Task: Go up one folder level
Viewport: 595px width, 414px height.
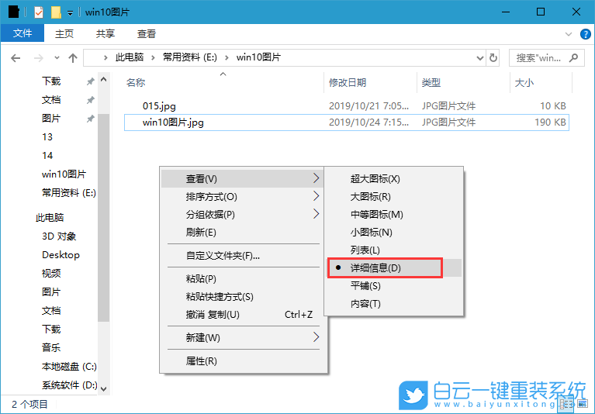Action: click(73, 58)
